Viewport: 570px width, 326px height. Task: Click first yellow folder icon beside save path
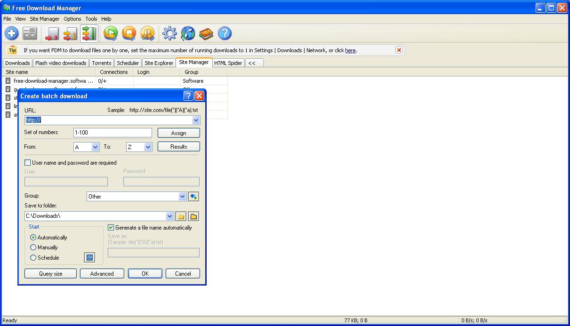coord(181,216)
